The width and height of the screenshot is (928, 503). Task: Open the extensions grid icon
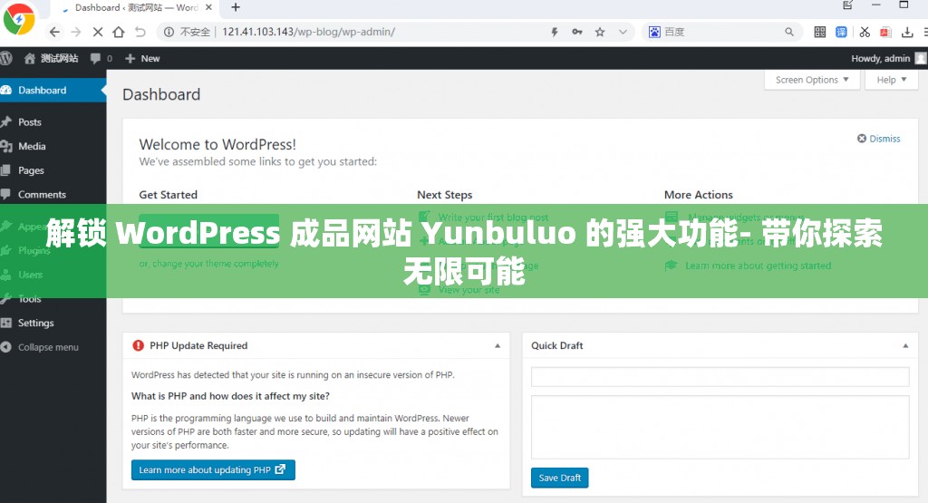[819, 32]
